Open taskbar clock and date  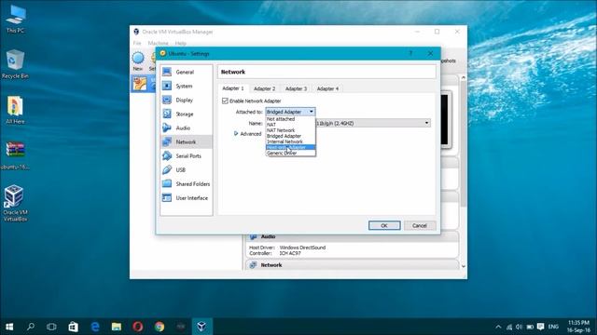point(578,327)
